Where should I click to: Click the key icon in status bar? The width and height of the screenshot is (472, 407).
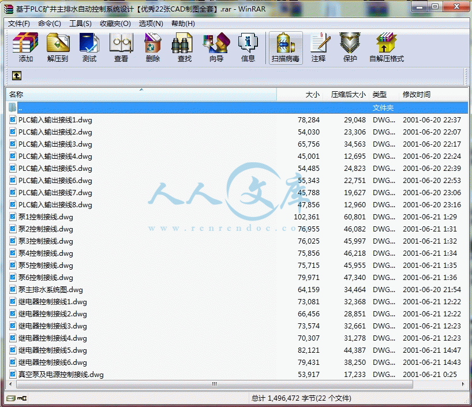22,398
